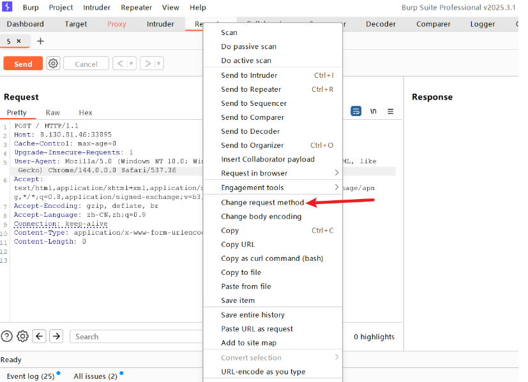Open the Help menu
The width and height of the screenshot is (528, 382).
198,8
